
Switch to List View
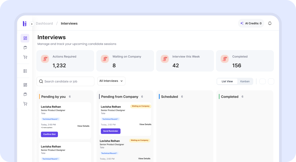pos(227,81)
